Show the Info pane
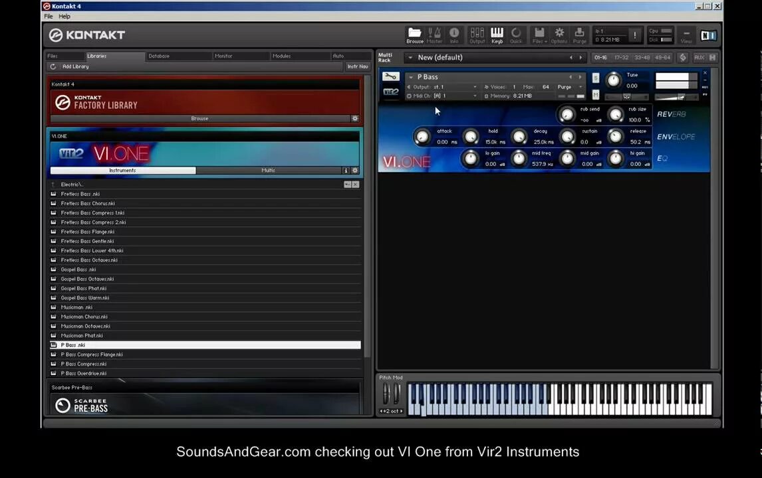 (454, 35)
